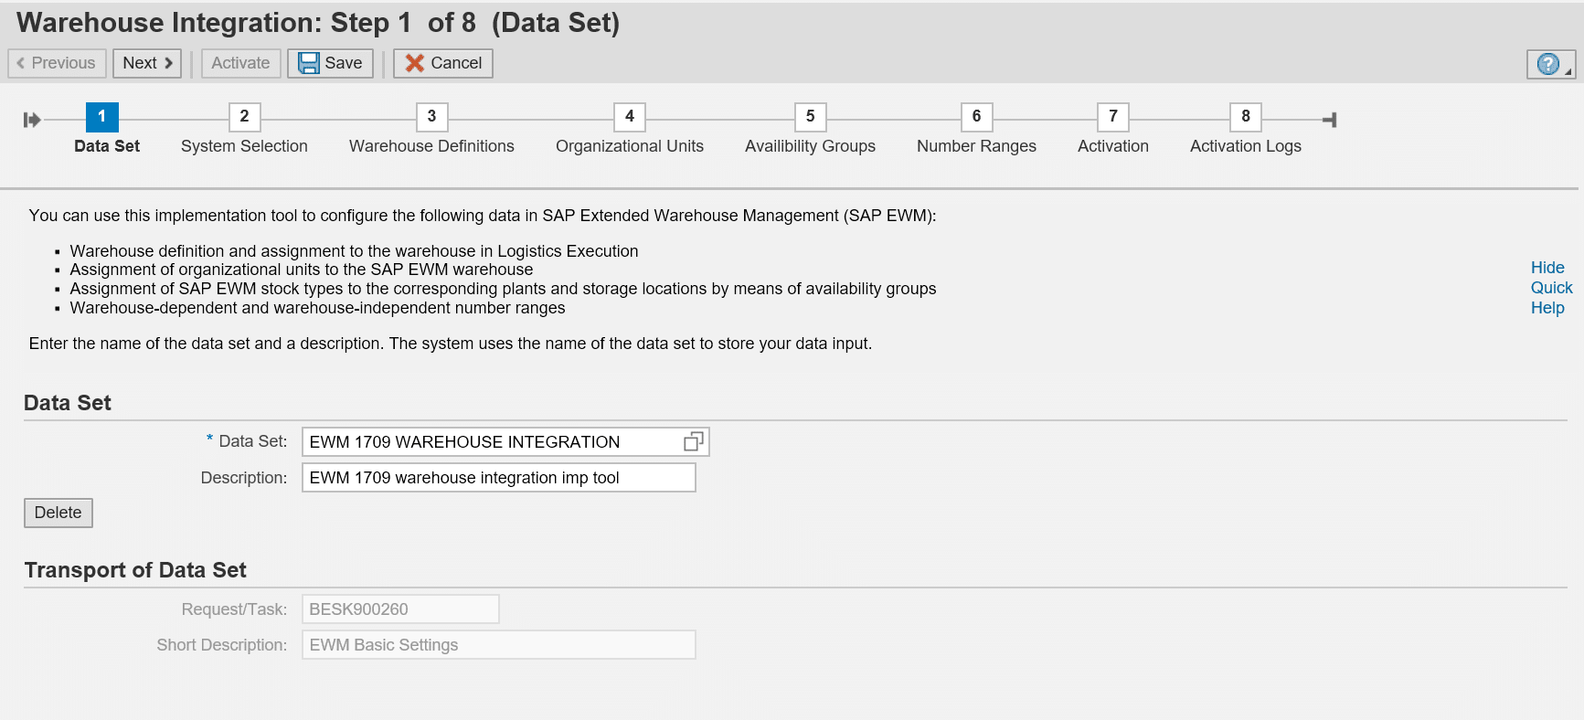Edit the Description text field

[498, 478]
